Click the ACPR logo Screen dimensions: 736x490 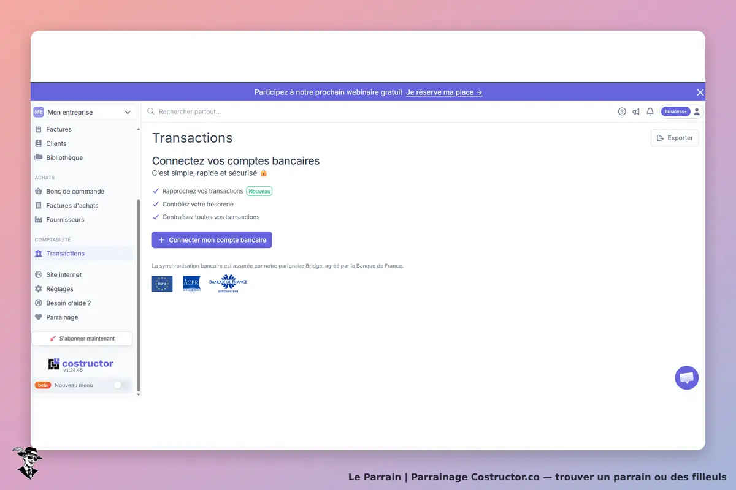coord(191,284)
